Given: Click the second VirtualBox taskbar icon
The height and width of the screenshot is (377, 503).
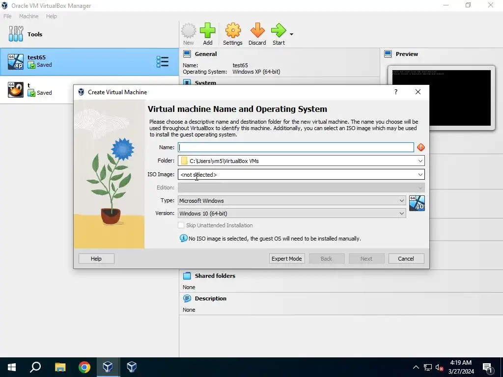Looking at the screenshot, I should point(132,367).
